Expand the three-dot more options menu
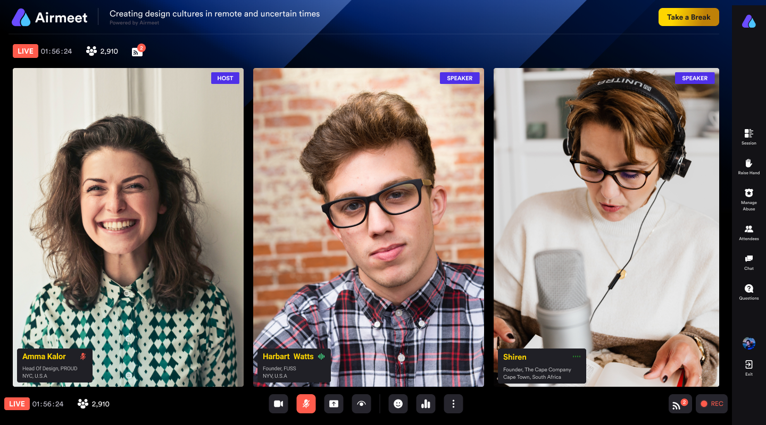Screen dimensions: 766x425 pyautogui.click(x=453, y=404)
